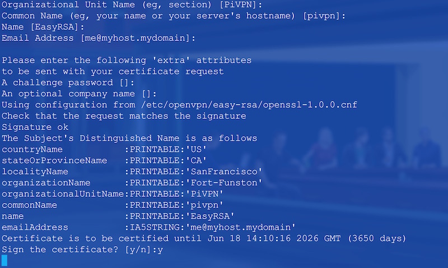Click the 'Sign the certificate? [y/n]:y' line

(x=82, y=249)
